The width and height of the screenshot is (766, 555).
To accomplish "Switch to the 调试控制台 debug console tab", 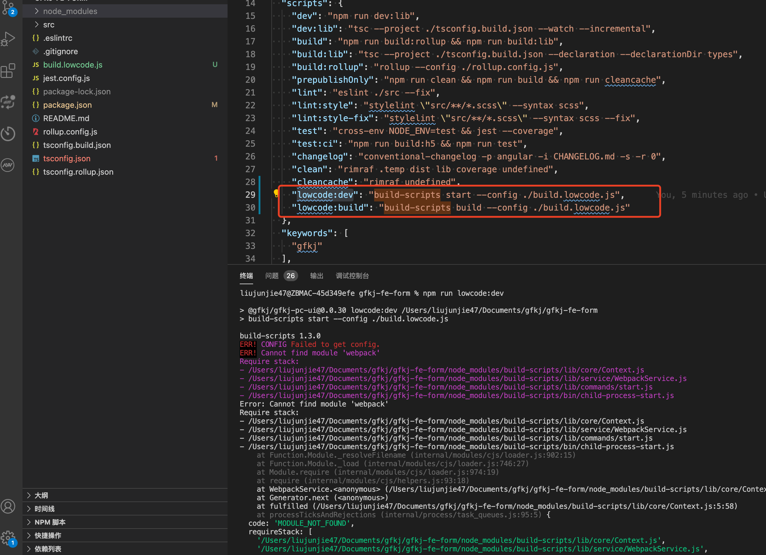I will point(352,276).
